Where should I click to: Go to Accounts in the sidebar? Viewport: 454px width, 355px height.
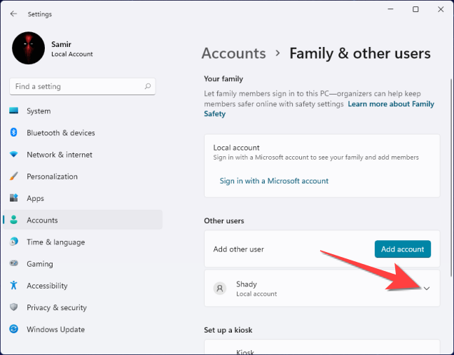tap(42, 221)
